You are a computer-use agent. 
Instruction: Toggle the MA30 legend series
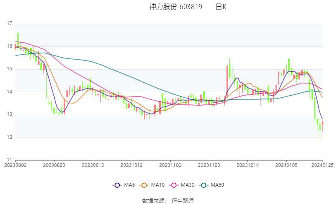point(182,185)
